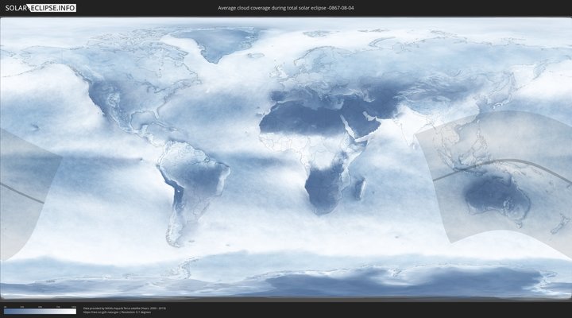Click on Australia inside the eclipse zone
The height and width of the screenshot is (318, 572).
pyautogui.click(x=491, y=193)
